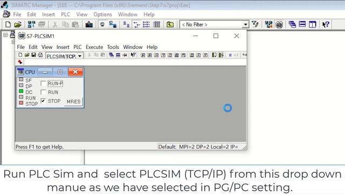Click the S7-PLCSIM1 window title

40,36
